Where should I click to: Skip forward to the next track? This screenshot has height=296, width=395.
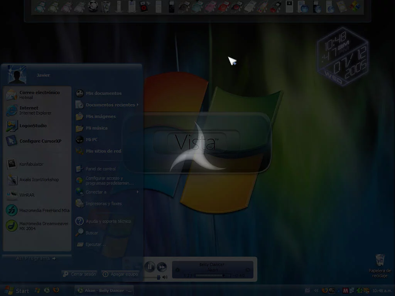click(x=162, y=266)
